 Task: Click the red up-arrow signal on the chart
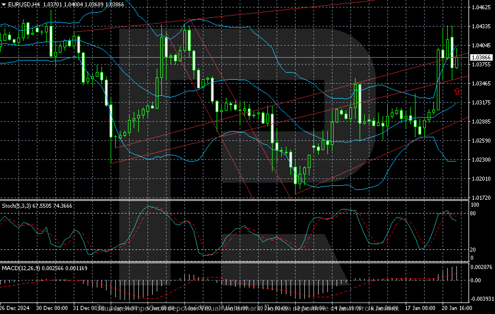tap(457, 91)
